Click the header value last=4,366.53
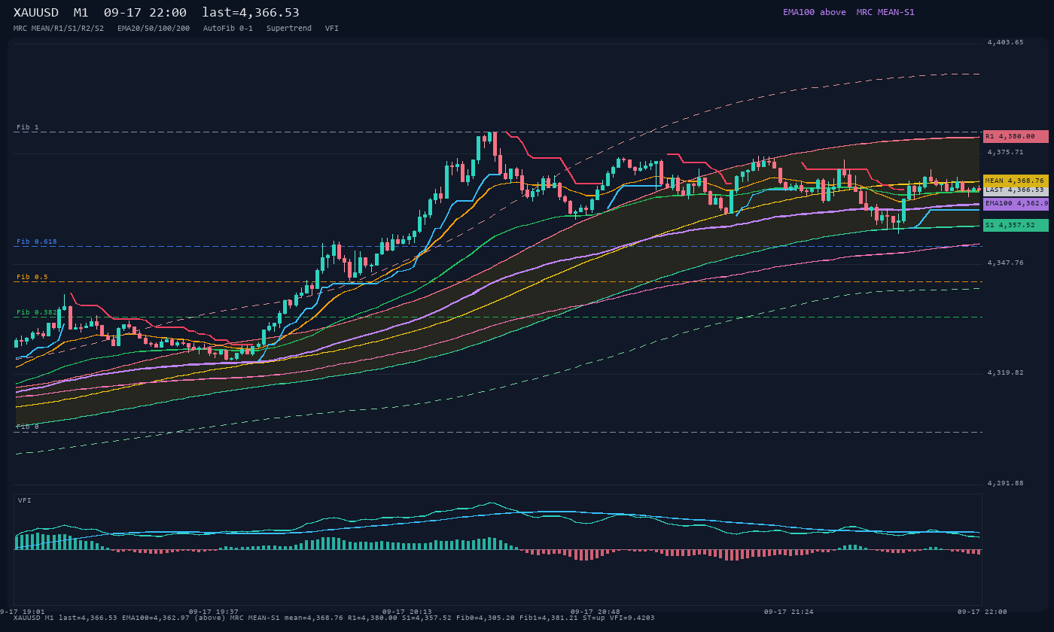Image resolution: width=1054 pixels, height=632 pixels. click(251, 12)
